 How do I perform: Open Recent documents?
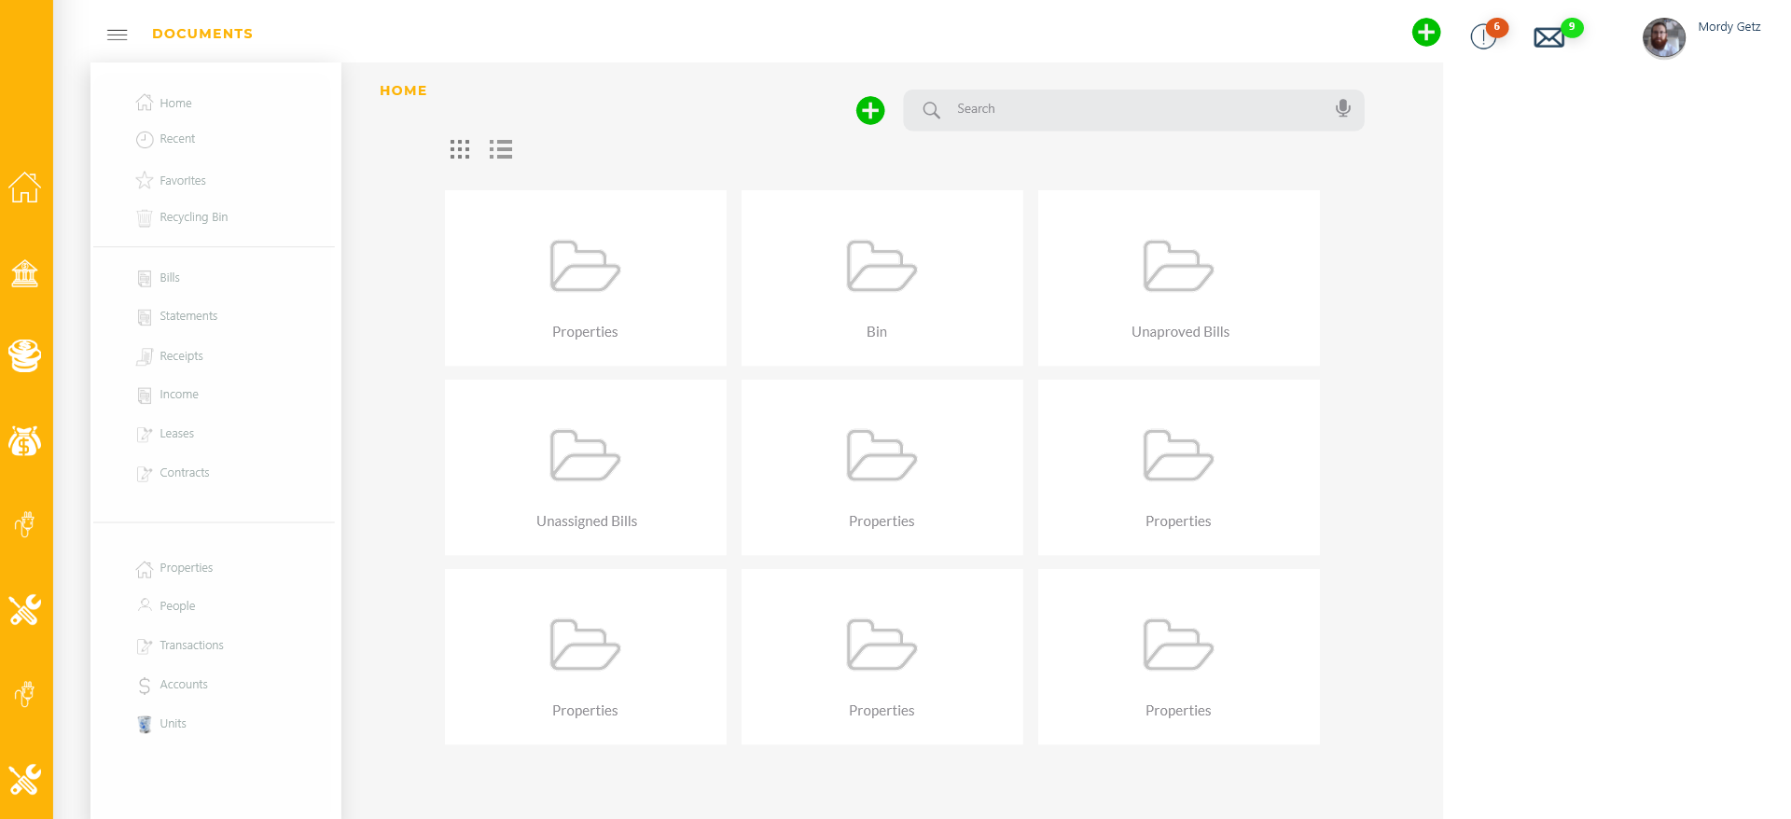point(166,139)
